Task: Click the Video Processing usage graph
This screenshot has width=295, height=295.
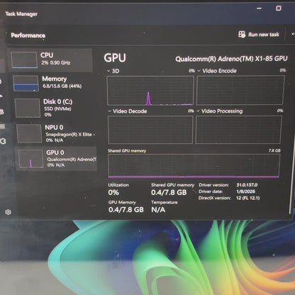Action: click(x=238, y=130)
